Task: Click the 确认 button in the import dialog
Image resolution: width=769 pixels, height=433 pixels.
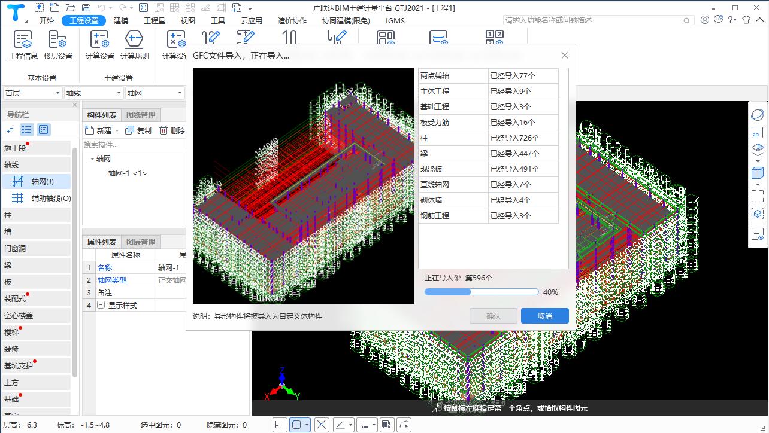Action: click(x=494, y=316)
